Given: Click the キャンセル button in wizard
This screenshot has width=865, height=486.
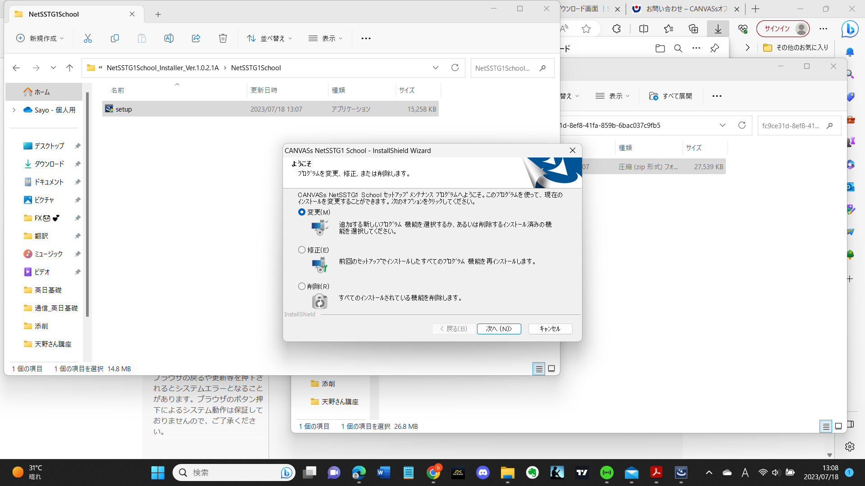Looking at the screenshot, I should pos(550,329).
